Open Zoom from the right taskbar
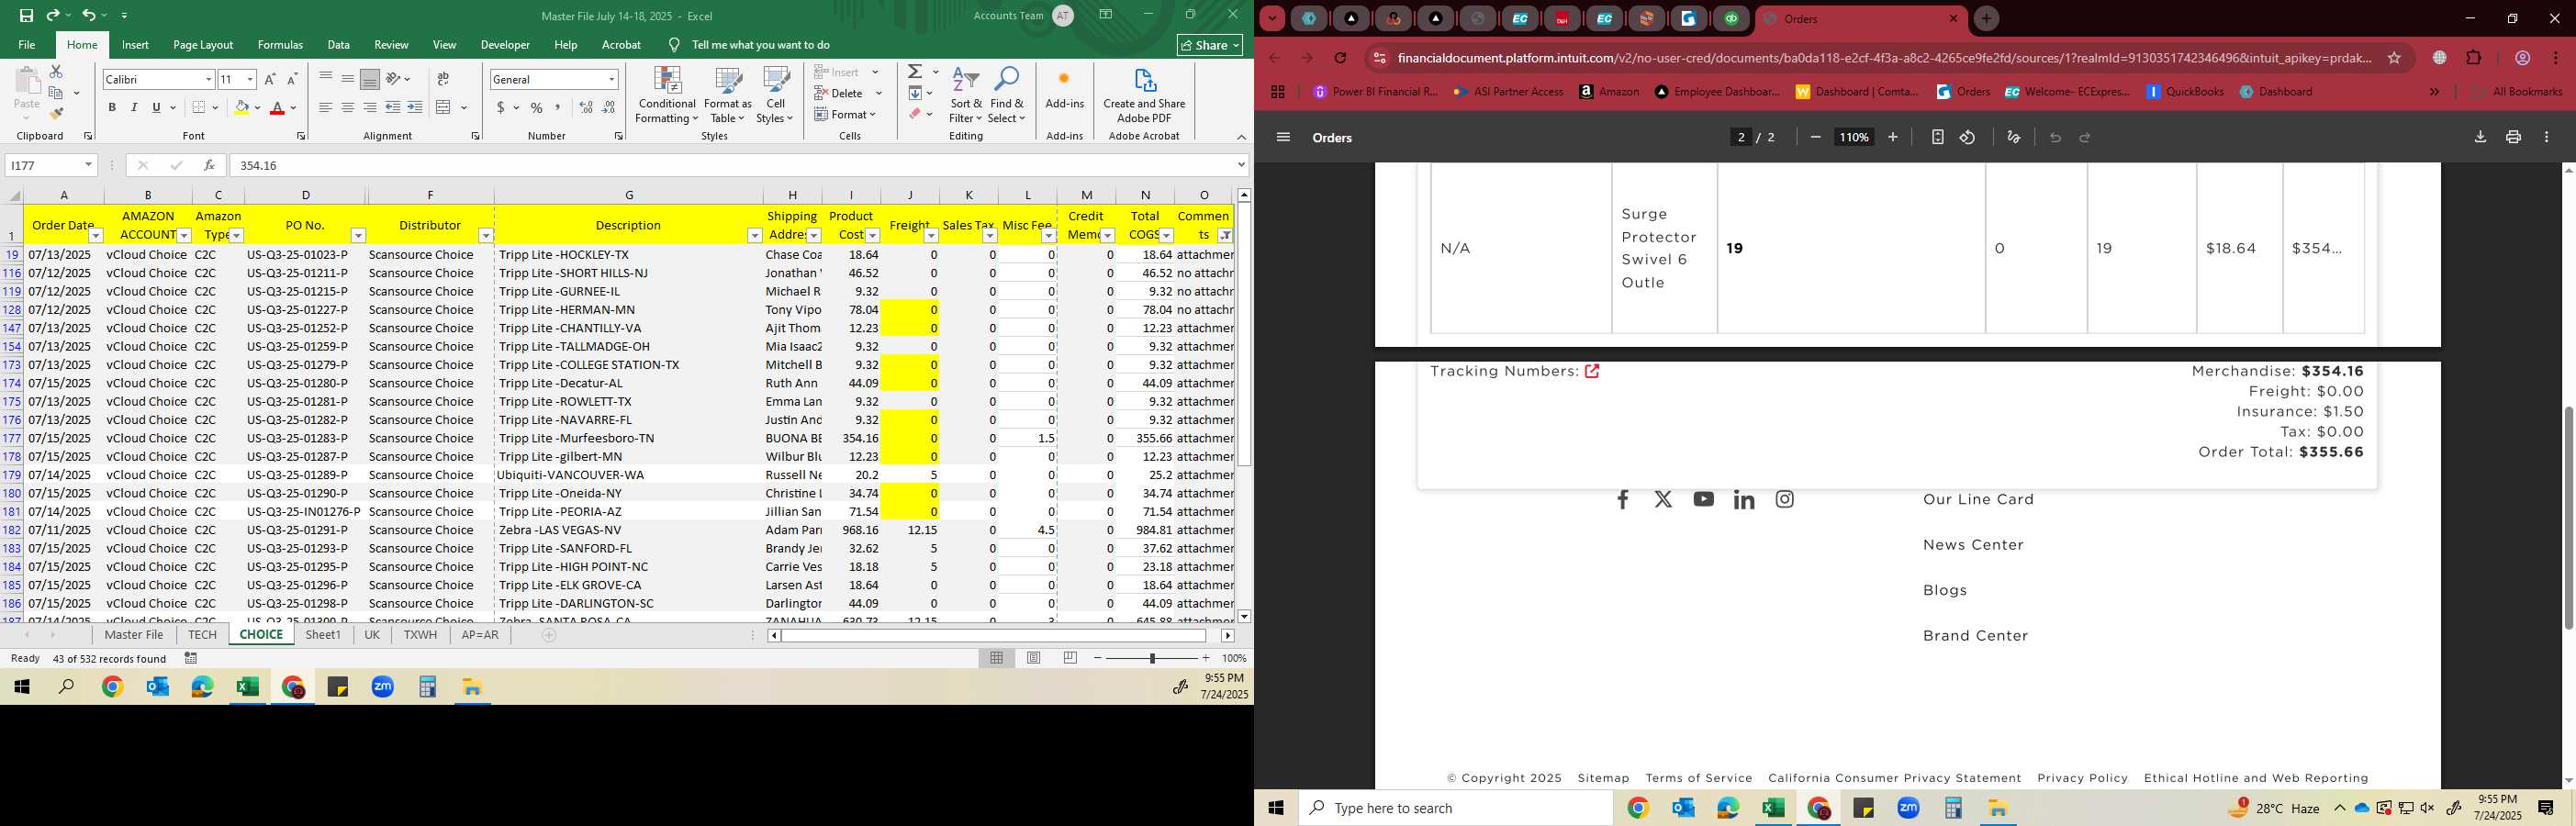This screenshot has width=2576, height=826. pos(1908,808)
